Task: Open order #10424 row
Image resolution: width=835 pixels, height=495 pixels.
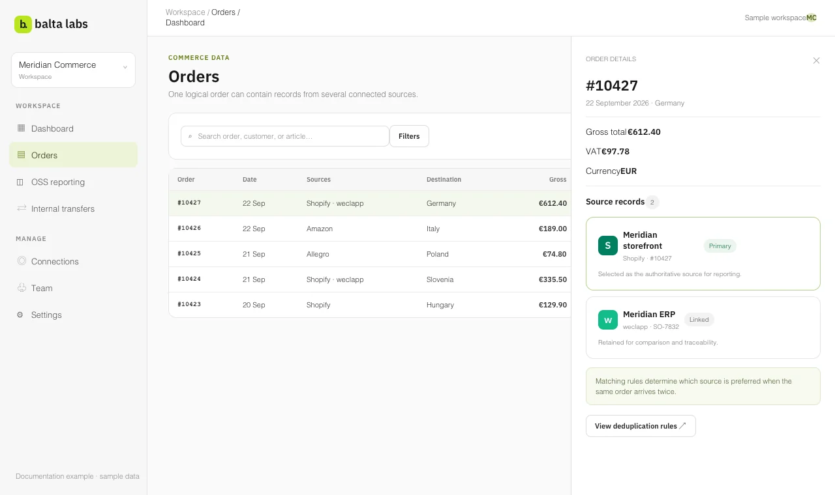Action: pyautogui.click(x=370, y=279)
